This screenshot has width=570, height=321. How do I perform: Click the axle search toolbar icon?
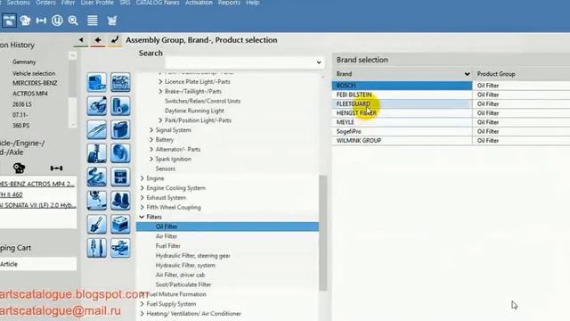41,21
